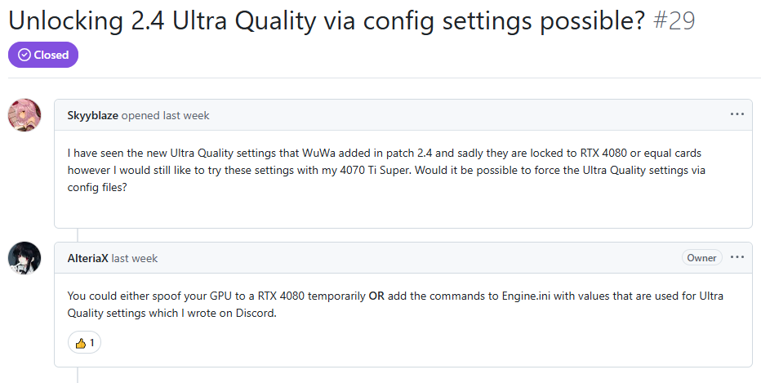Open AlteriaX's profile avatar
Image resolution: width=761 pixels, height=383 pixels.
click(x=24, y=258)
